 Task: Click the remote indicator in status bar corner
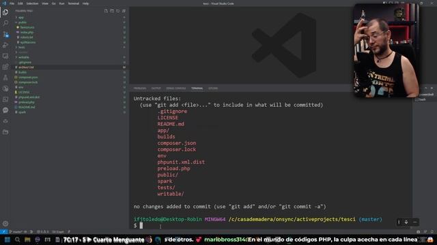click(3, 231)
